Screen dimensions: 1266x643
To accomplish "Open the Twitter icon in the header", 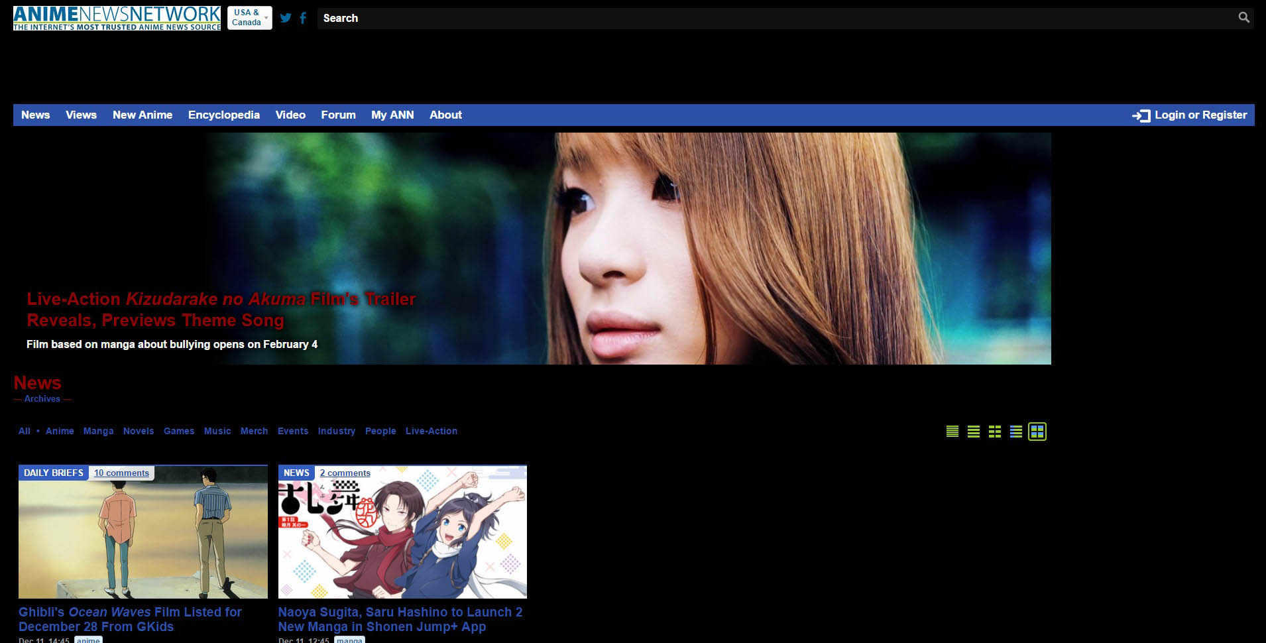I will [x=285, y=18].
